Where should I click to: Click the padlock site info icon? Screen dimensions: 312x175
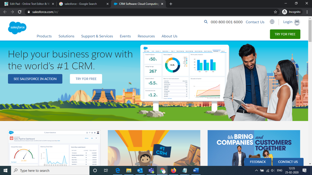tap(29, 12)
